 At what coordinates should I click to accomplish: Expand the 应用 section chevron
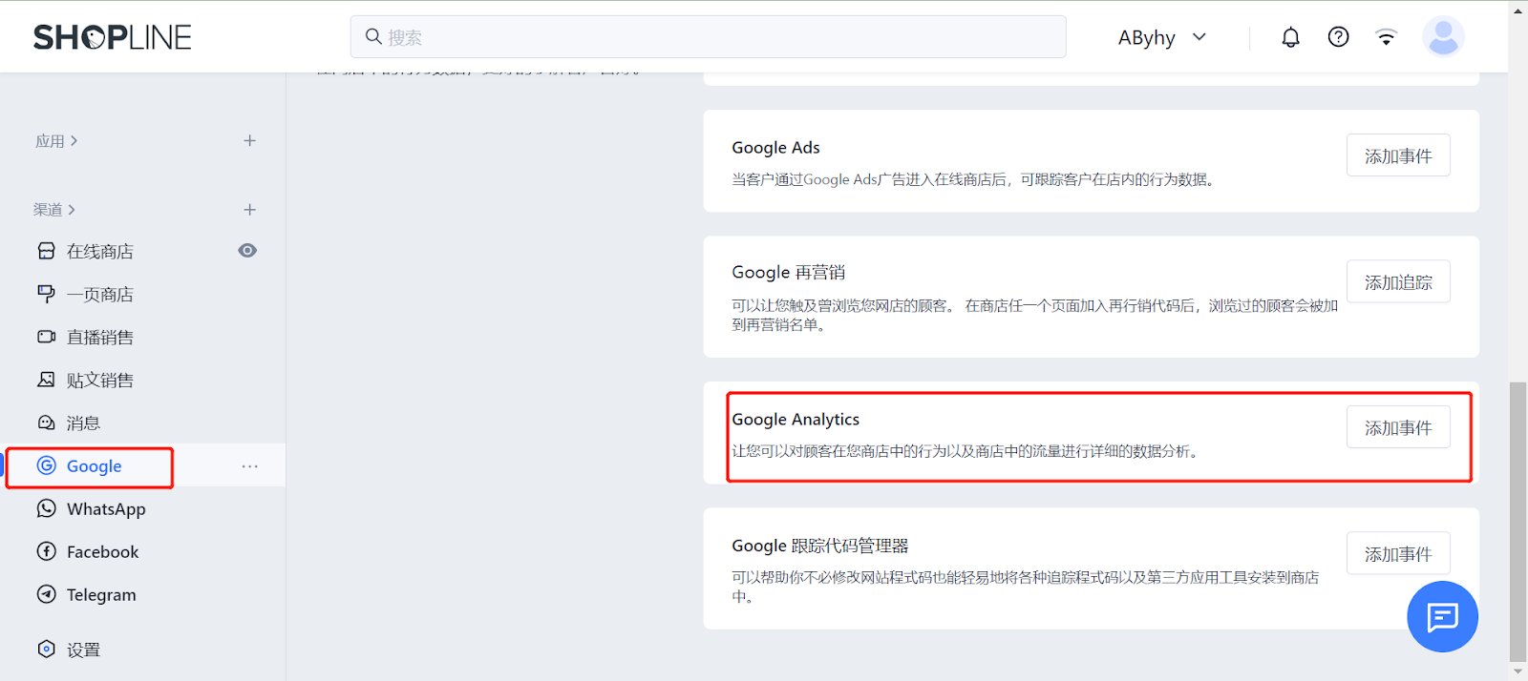74,141
